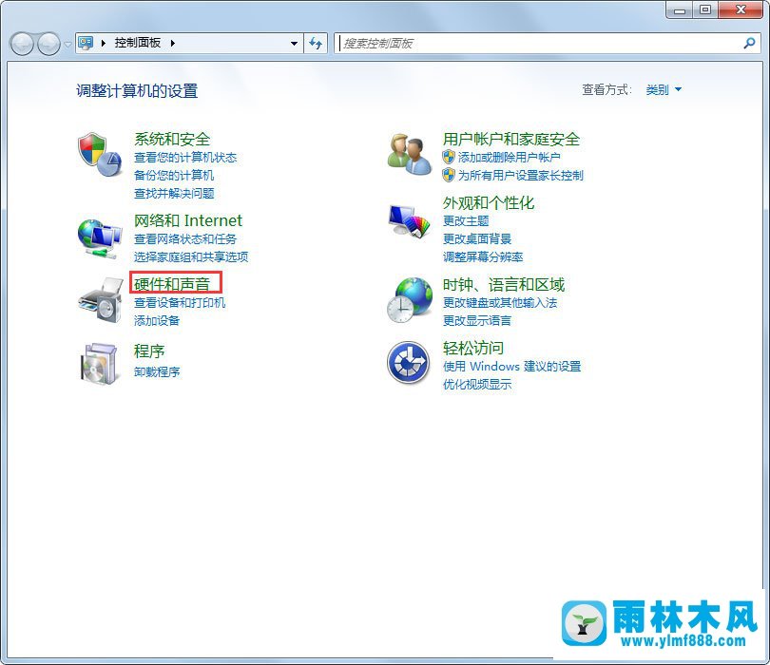The width and height of the screenshot is (770, 665).
Task: Click 更改主题 link
Action: pos(466,220)
